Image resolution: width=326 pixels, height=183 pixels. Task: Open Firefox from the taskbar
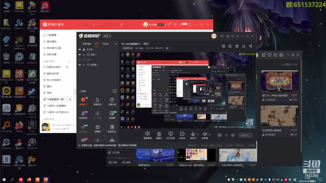click(29, 179)
